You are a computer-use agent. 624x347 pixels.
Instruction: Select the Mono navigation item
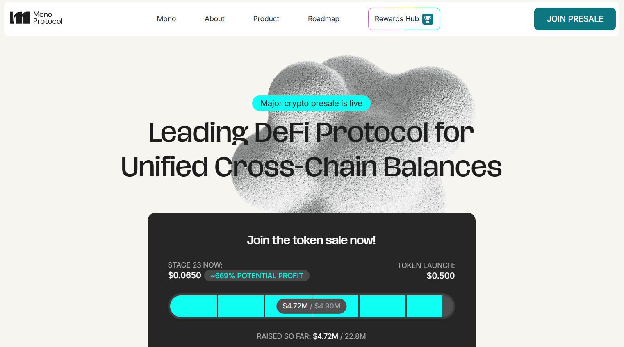coord(166,19)
